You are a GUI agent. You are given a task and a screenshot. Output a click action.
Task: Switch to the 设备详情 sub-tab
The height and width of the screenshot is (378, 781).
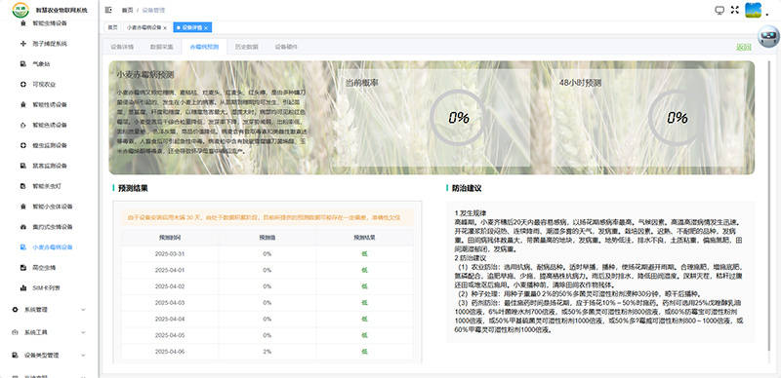pyautogui.click(x=122, y=47)
